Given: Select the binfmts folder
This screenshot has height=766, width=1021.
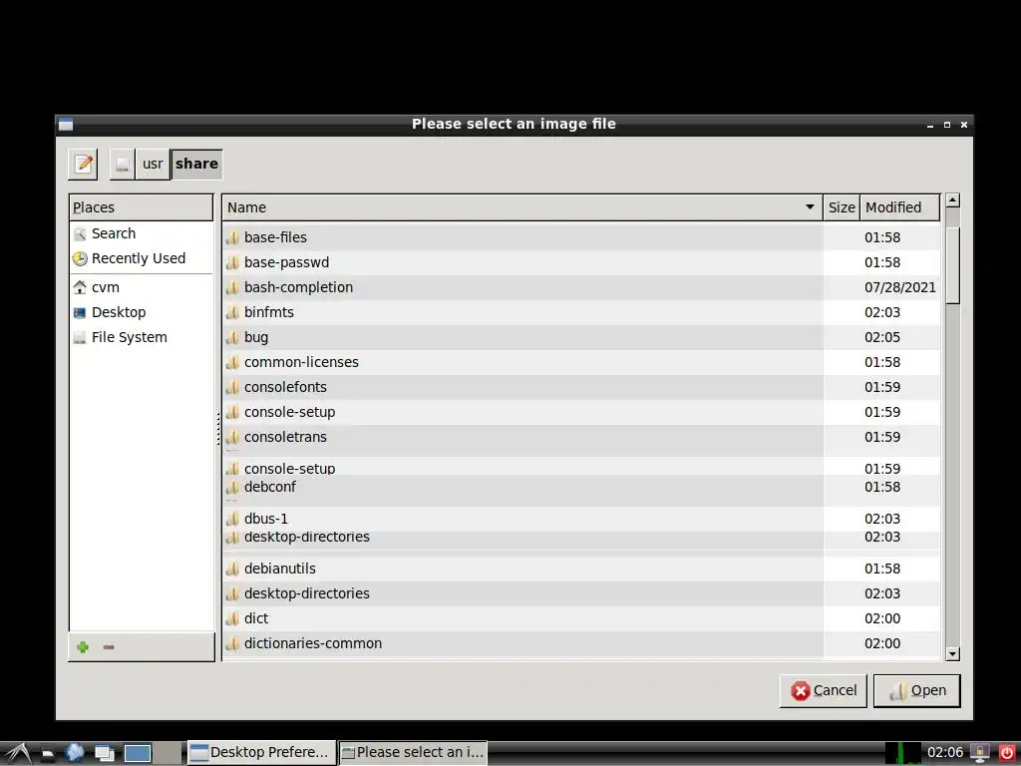Looking at the screenshot, I should point(581,312).
